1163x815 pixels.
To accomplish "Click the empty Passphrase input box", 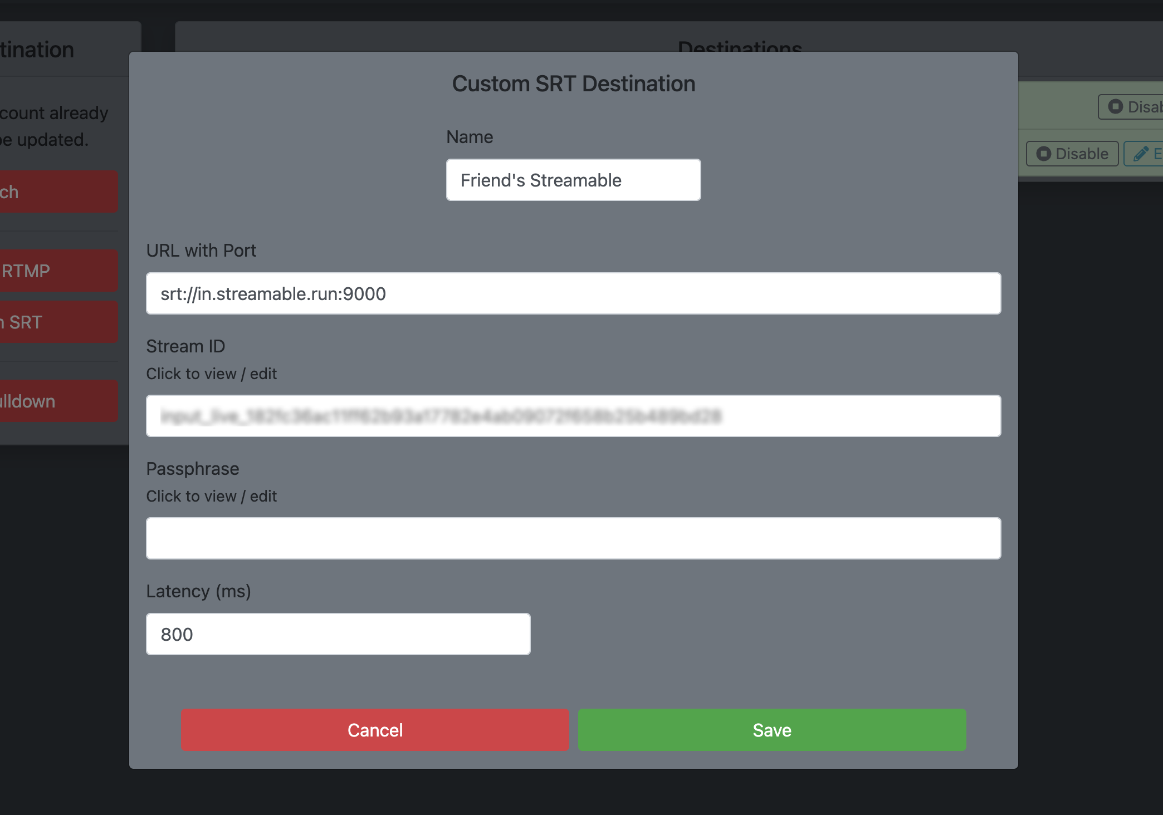I will (574, 537).
